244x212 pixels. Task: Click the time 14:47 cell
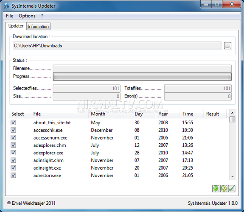coord(188,153)
